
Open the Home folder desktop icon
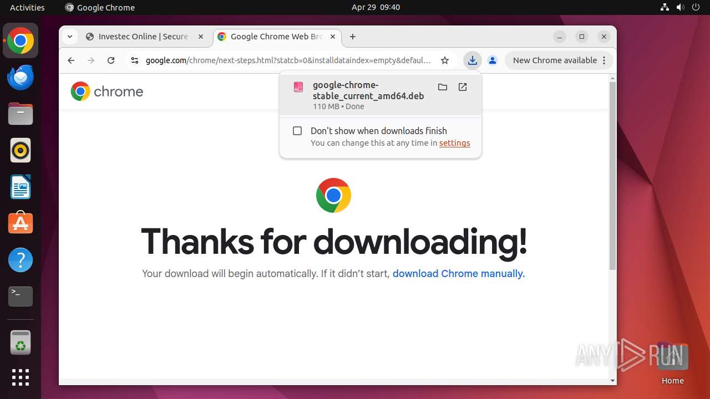pyautogui.click(x=672, y=364)
